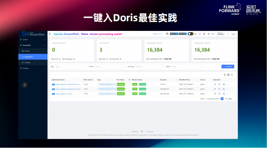The height and width of the screenshot is (148, 267).
Task: Click edit icon for aliyun-pgslave-2-doris row
Action: (x=215, y=94)
